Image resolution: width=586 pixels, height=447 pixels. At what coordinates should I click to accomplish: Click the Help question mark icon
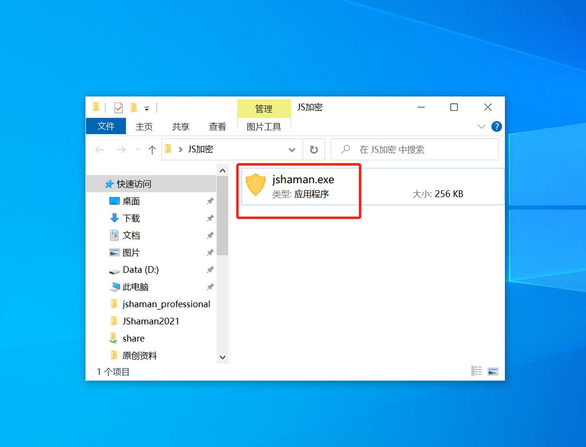click(x=496, y=126)
